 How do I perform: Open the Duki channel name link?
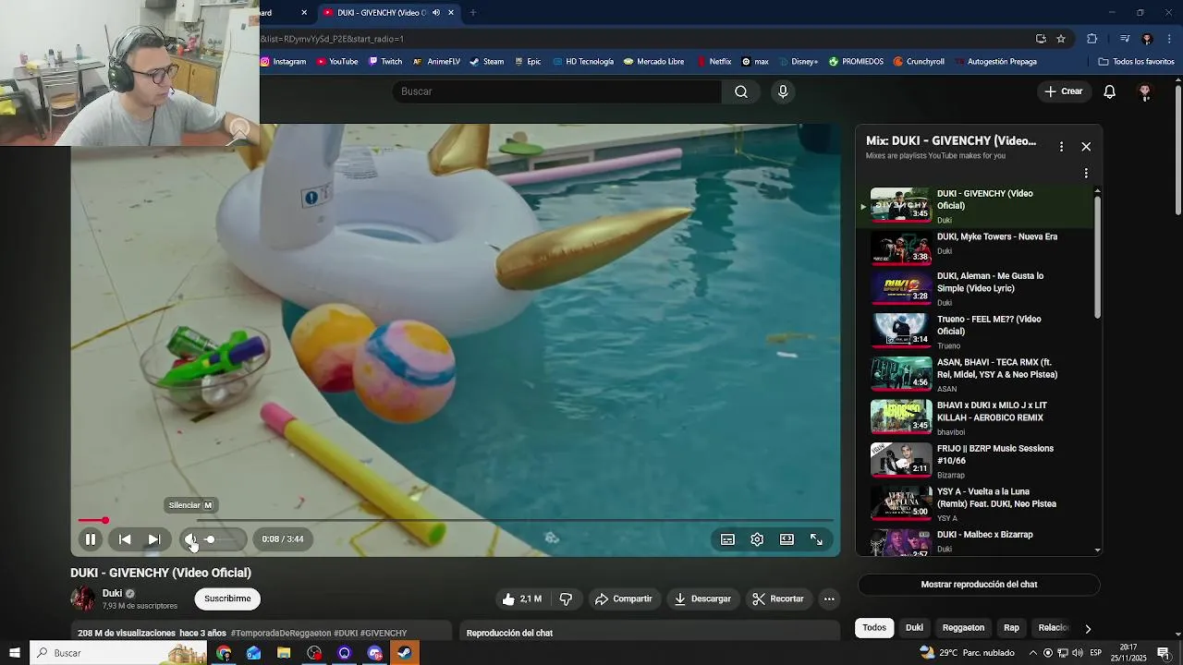[112, 593]
